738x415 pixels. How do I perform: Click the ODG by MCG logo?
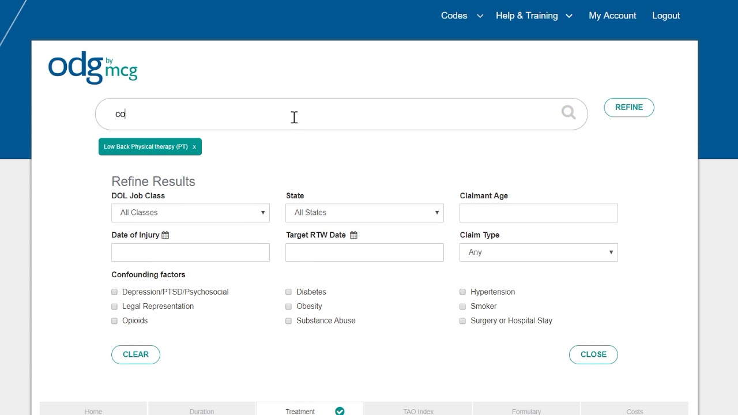[x=93, y=67]
